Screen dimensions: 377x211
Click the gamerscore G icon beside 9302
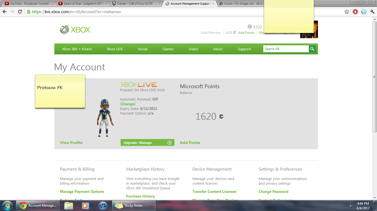(250, 27)
